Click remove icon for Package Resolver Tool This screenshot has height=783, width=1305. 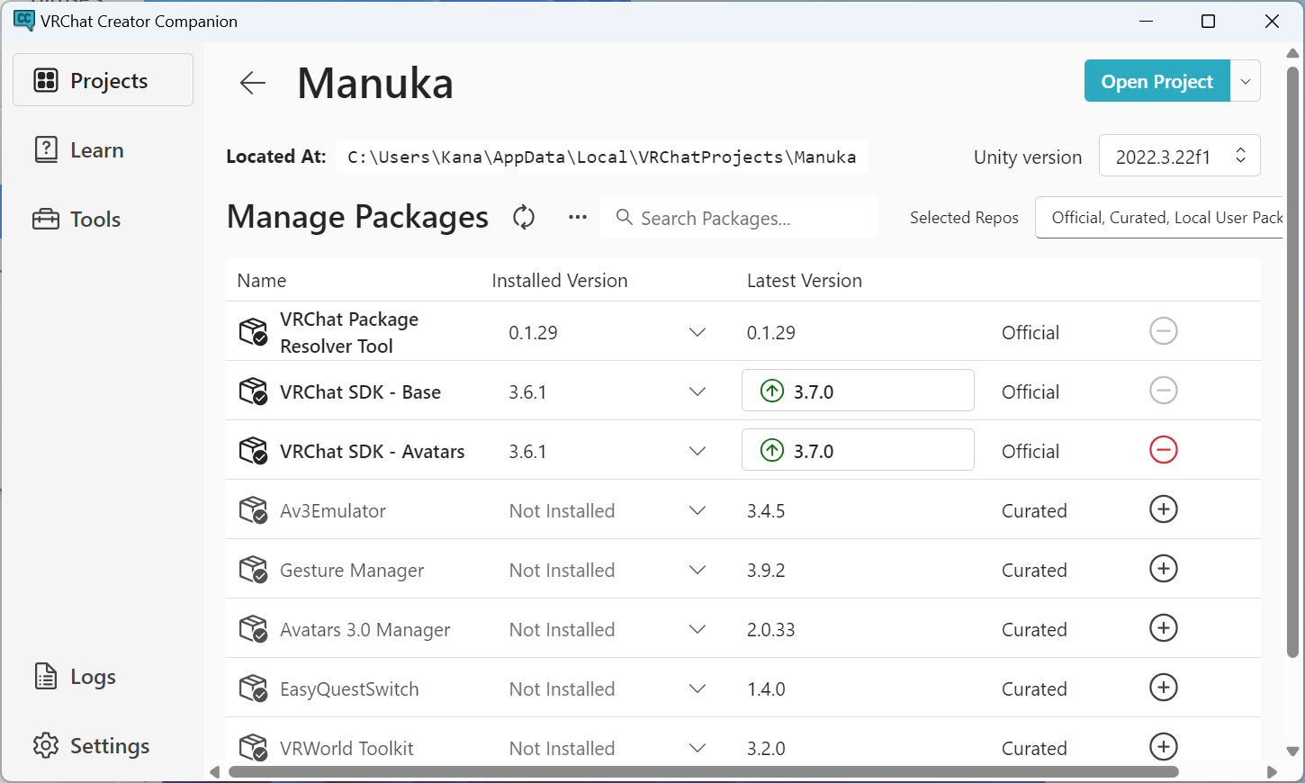click(1164, 331)
